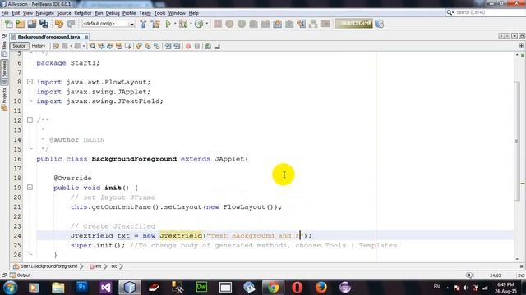Viewport: 526px width, 295px height.
Task: Open the Output panel
Action: 20,275
